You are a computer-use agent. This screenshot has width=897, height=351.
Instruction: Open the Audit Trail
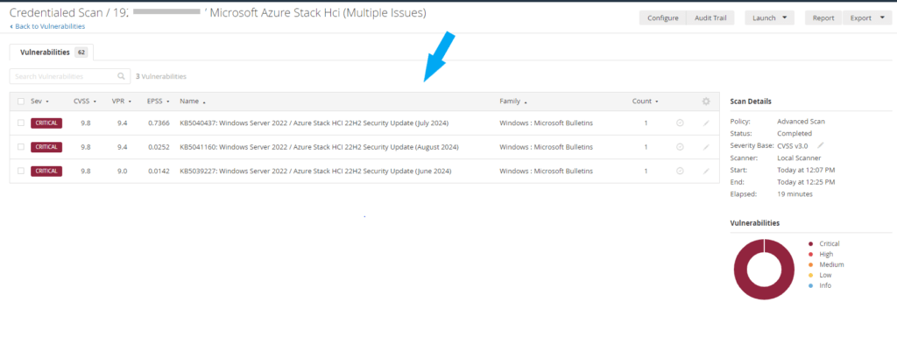click(710, 18)
